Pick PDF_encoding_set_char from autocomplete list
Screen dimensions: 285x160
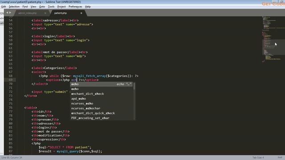pos(102,118)
